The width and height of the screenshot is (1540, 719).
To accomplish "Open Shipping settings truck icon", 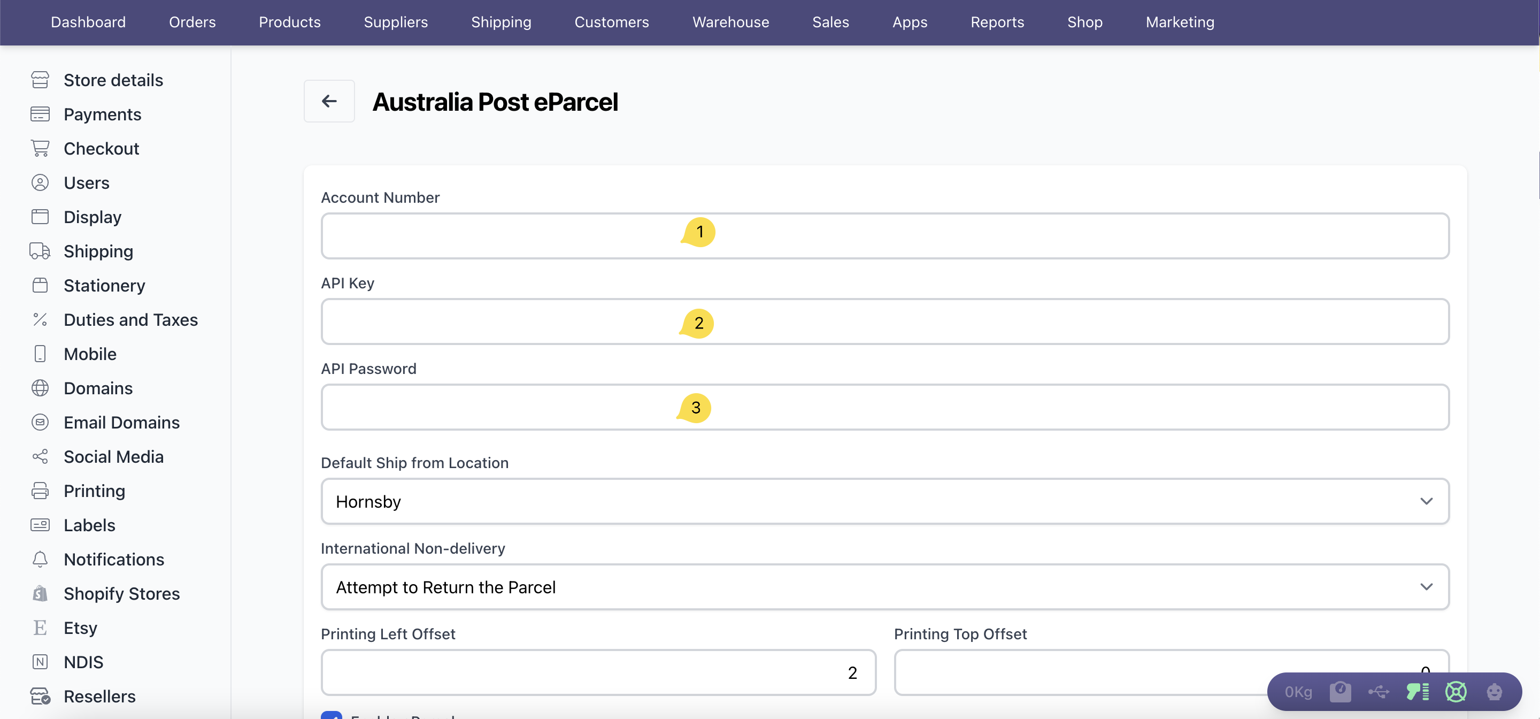I will (40, 251).
